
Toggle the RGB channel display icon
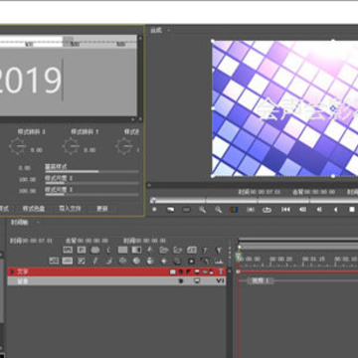(234, 210)
